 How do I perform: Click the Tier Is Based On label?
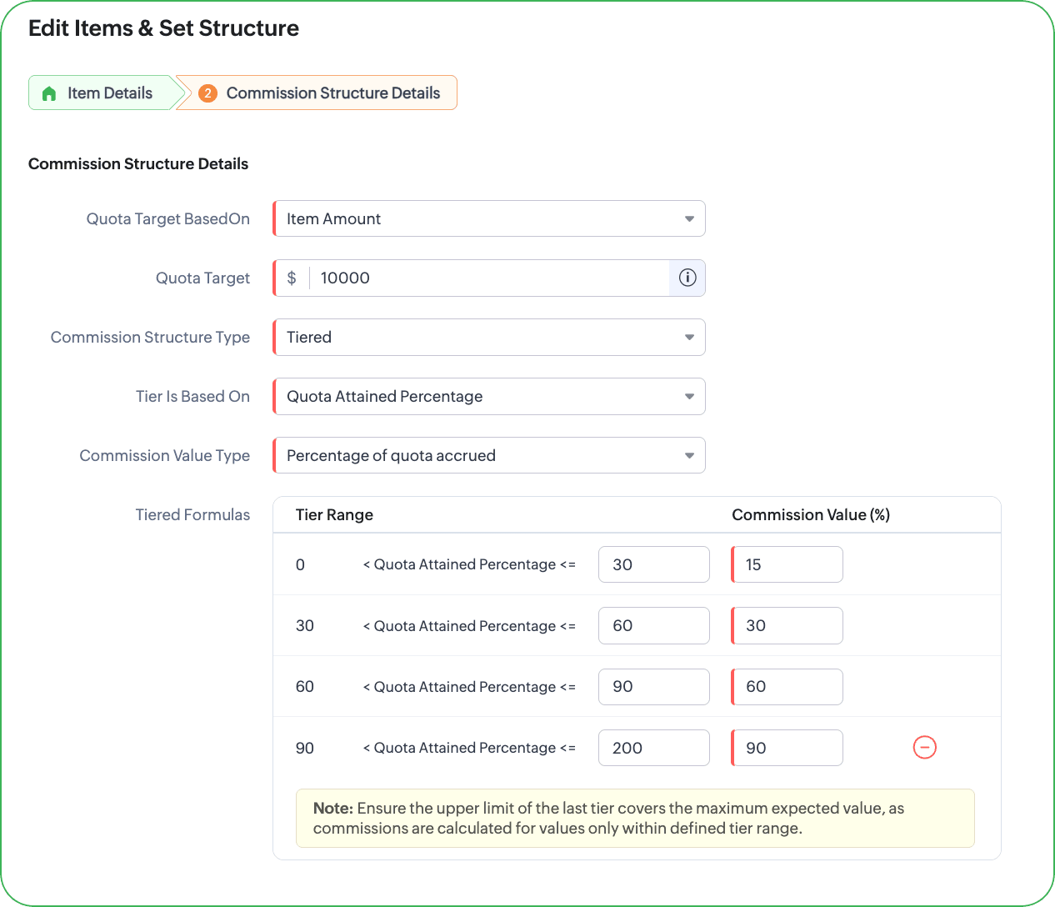tap(192, 396)
